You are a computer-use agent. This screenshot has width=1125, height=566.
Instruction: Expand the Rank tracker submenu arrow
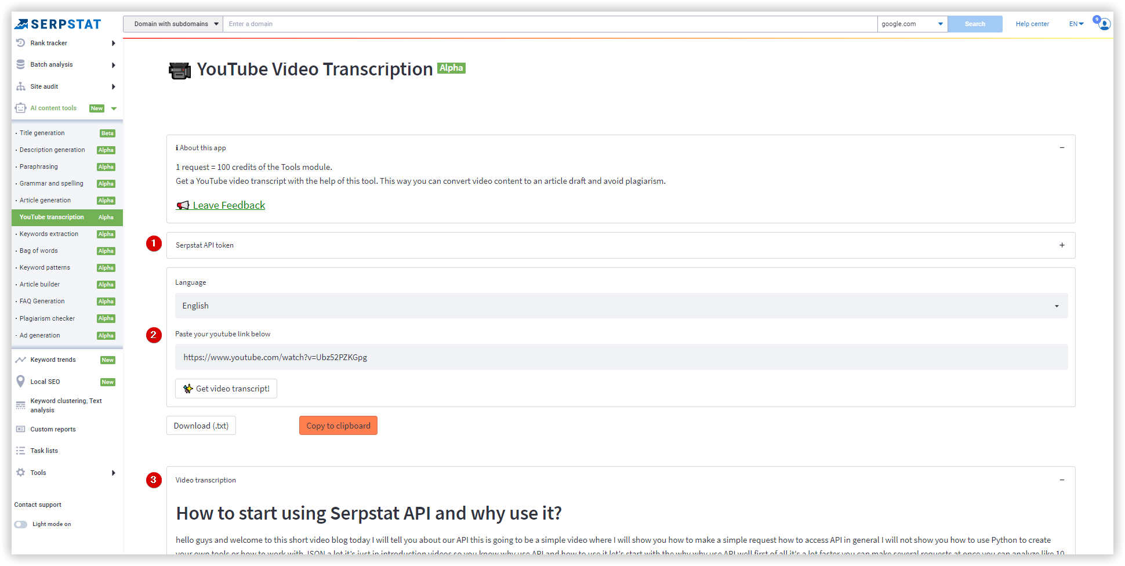click(x=114, y=43)
